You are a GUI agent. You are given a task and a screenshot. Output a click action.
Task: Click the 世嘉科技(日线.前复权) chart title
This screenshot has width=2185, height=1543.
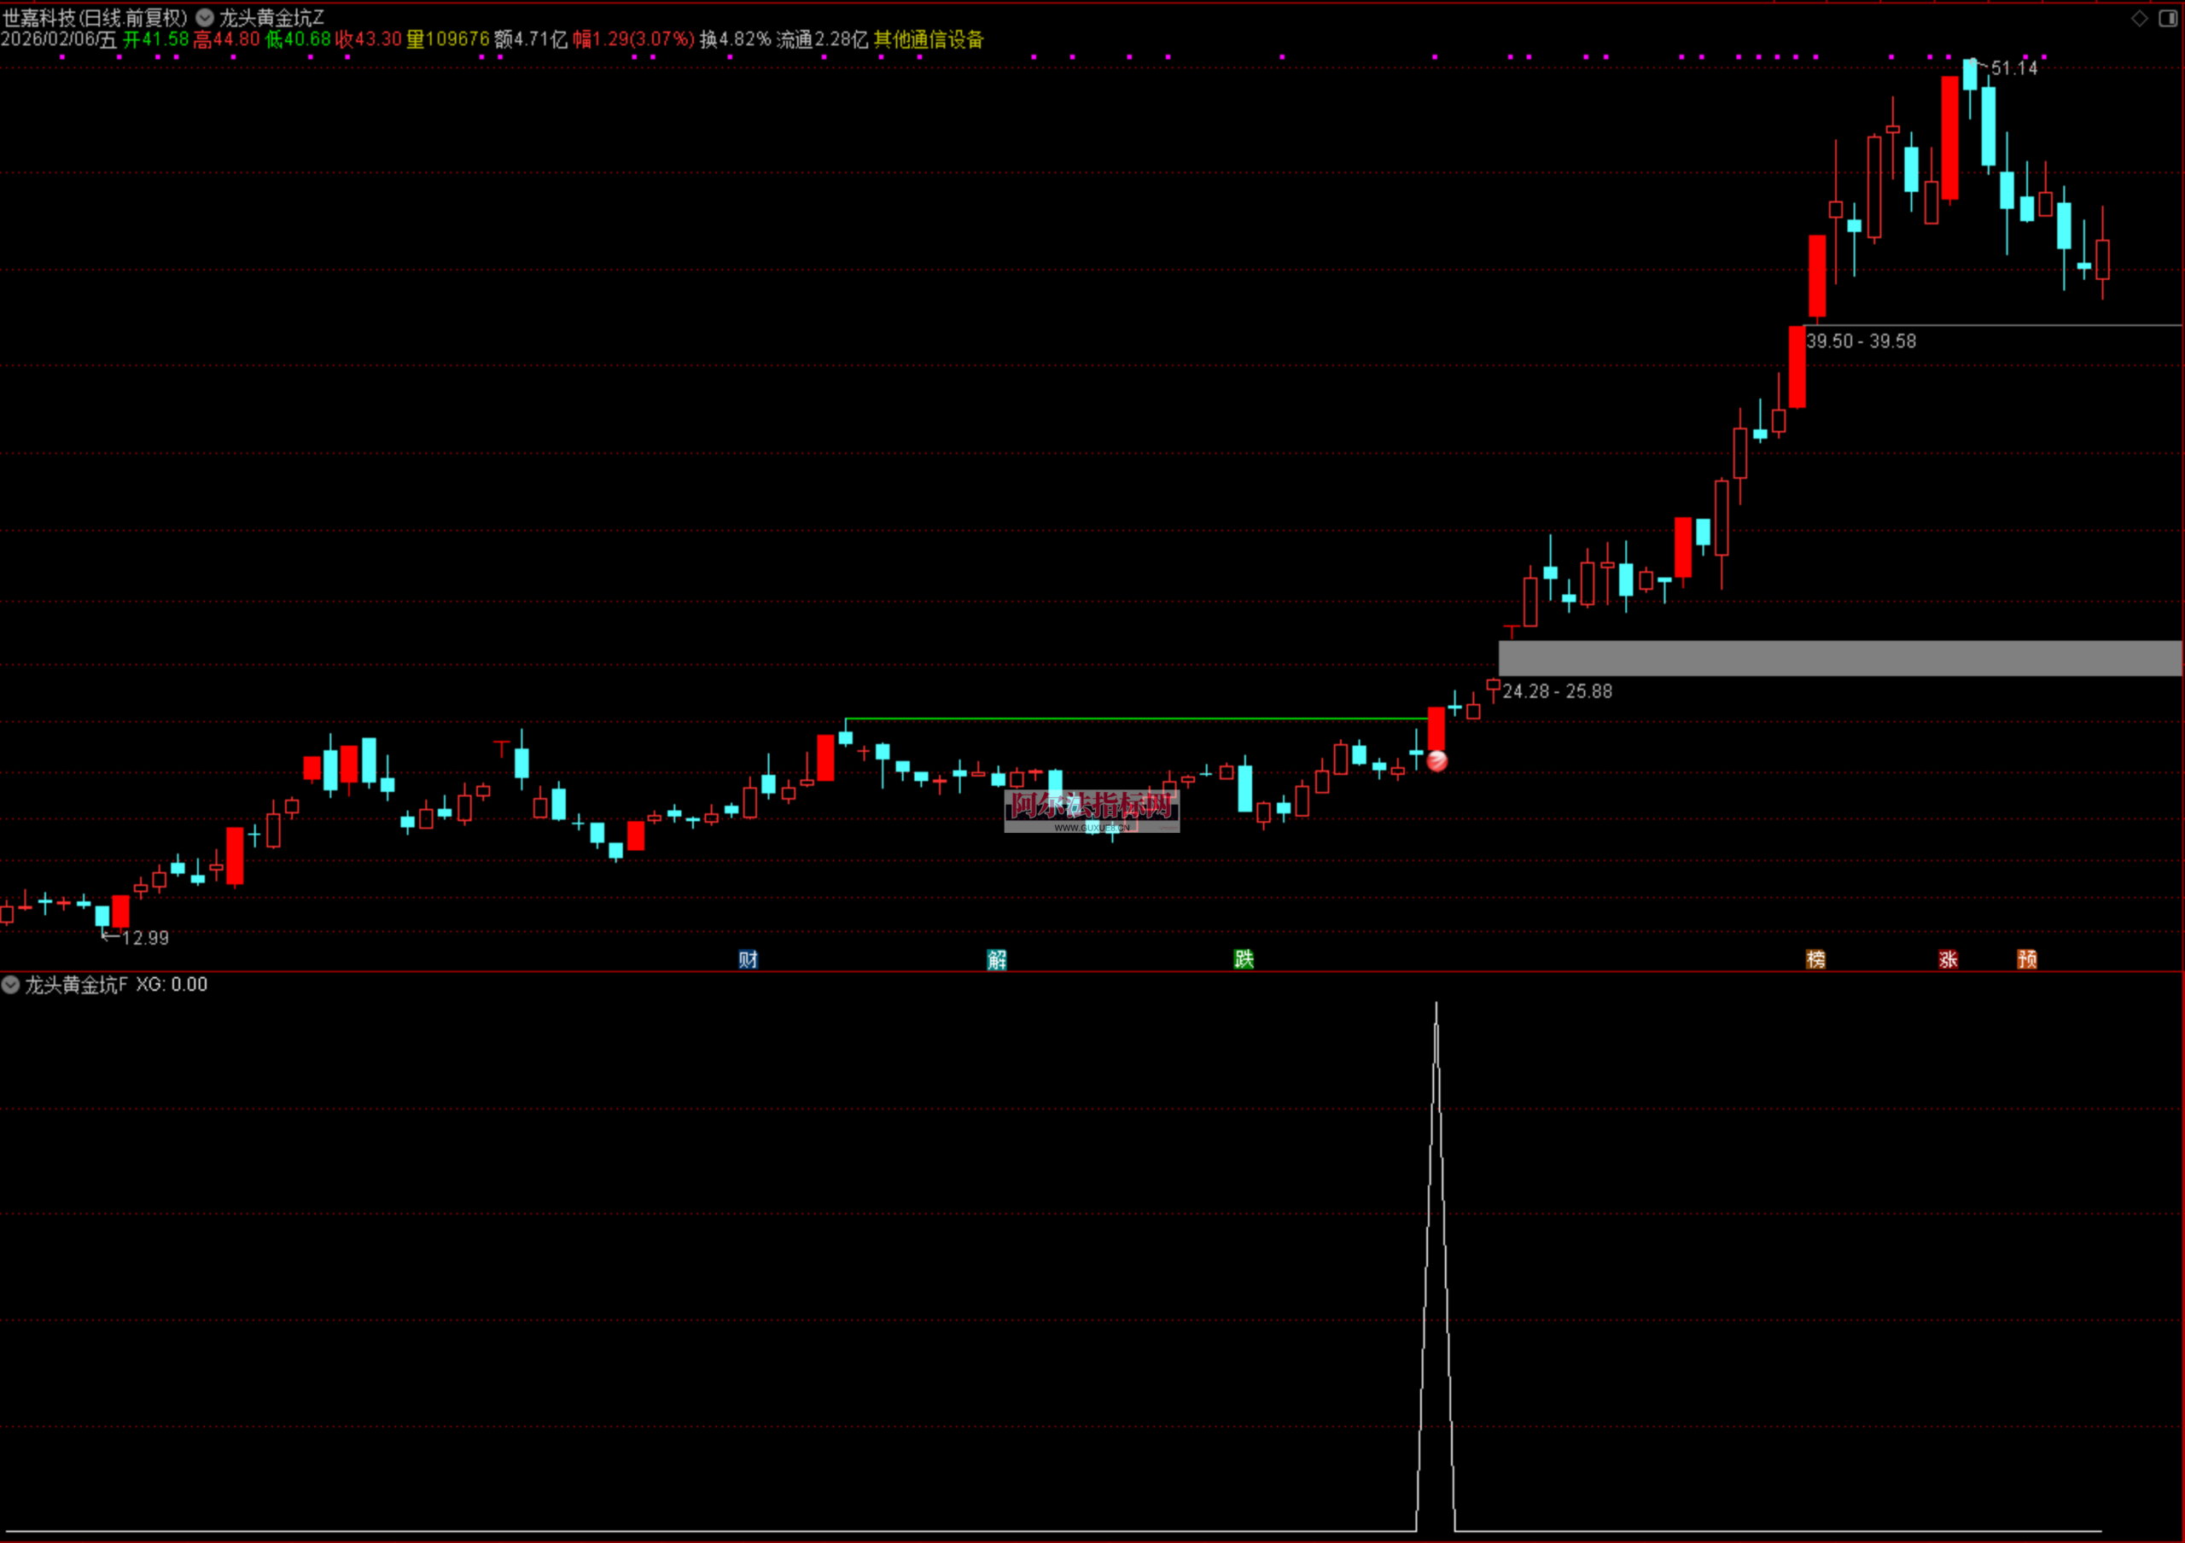coord(95,18)
